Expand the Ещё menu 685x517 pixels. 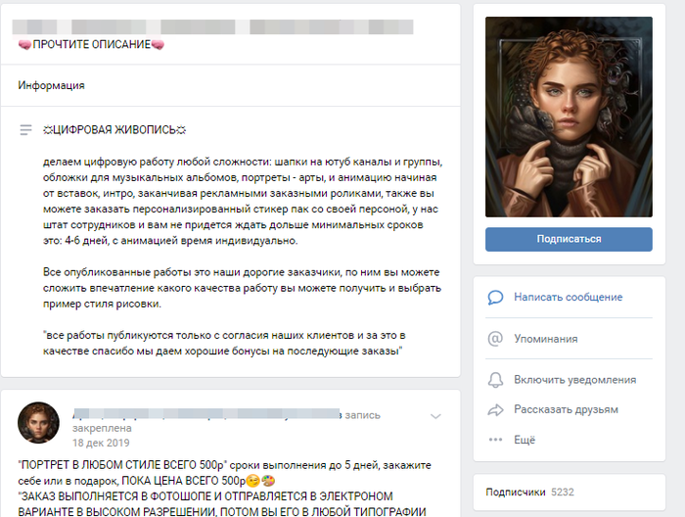pyautogui.click(x=525, y=440)
